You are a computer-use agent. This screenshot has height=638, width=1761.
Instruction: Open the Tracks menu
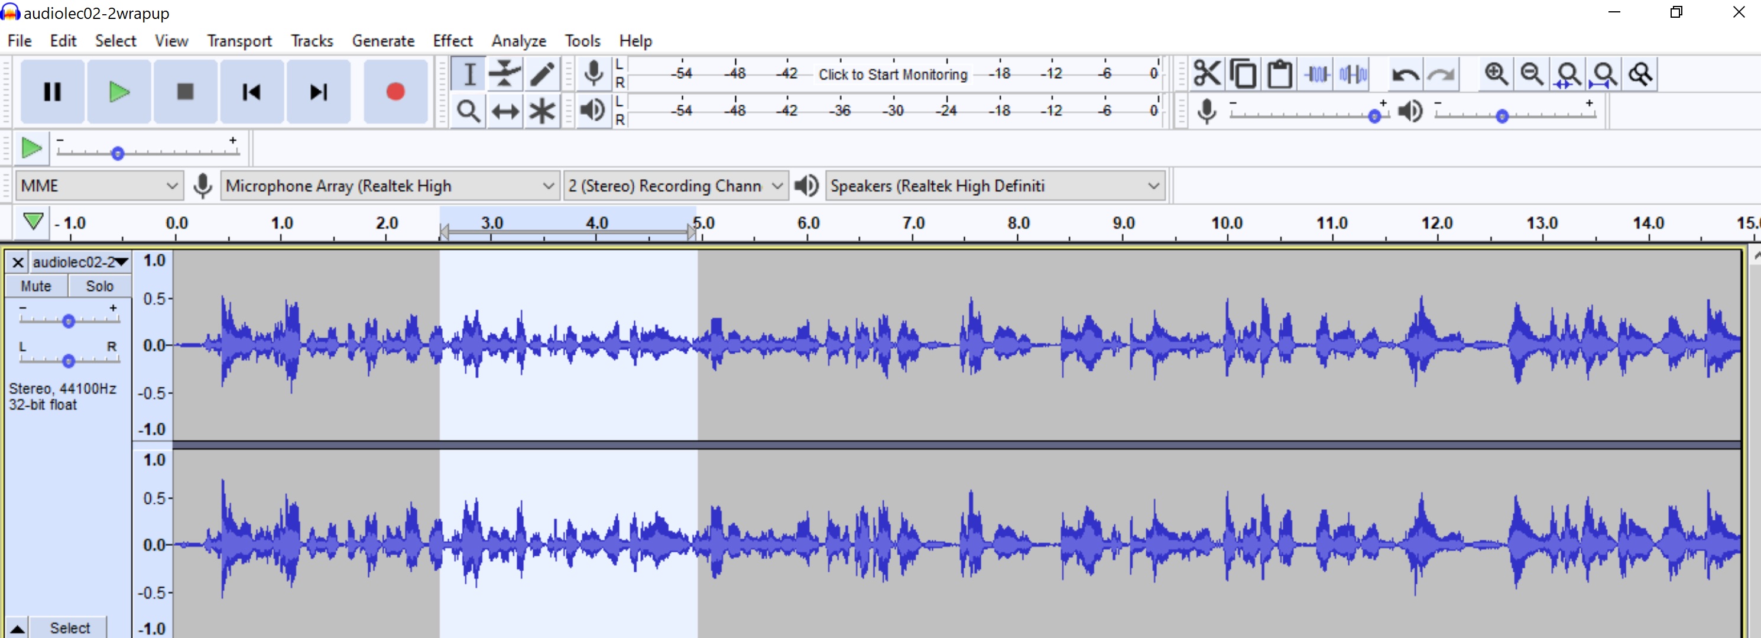[x=312, y=41]
